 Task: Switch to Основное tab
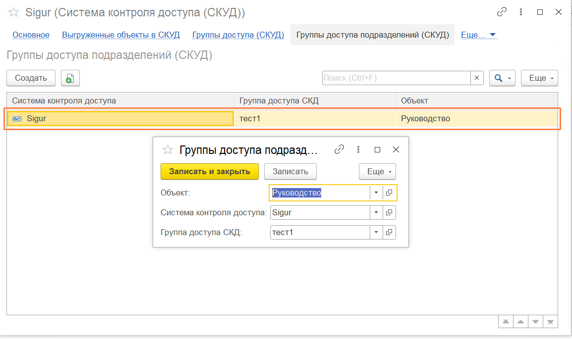click(x=31, y=35)
